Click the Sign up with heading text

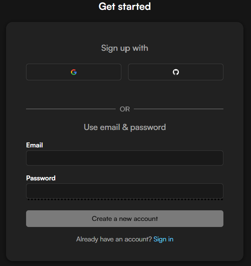click(x=125, y=48)
